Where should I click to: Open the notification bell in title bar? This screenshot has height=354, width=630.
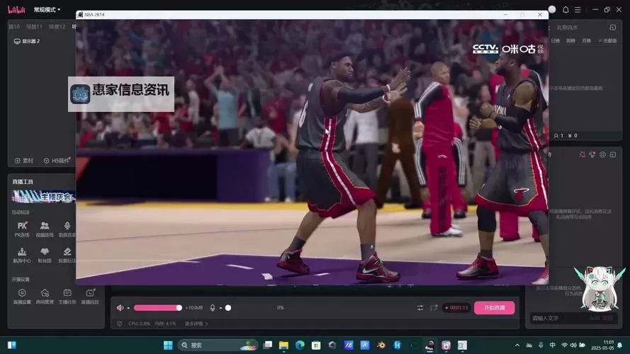click(x=566, y=10)
